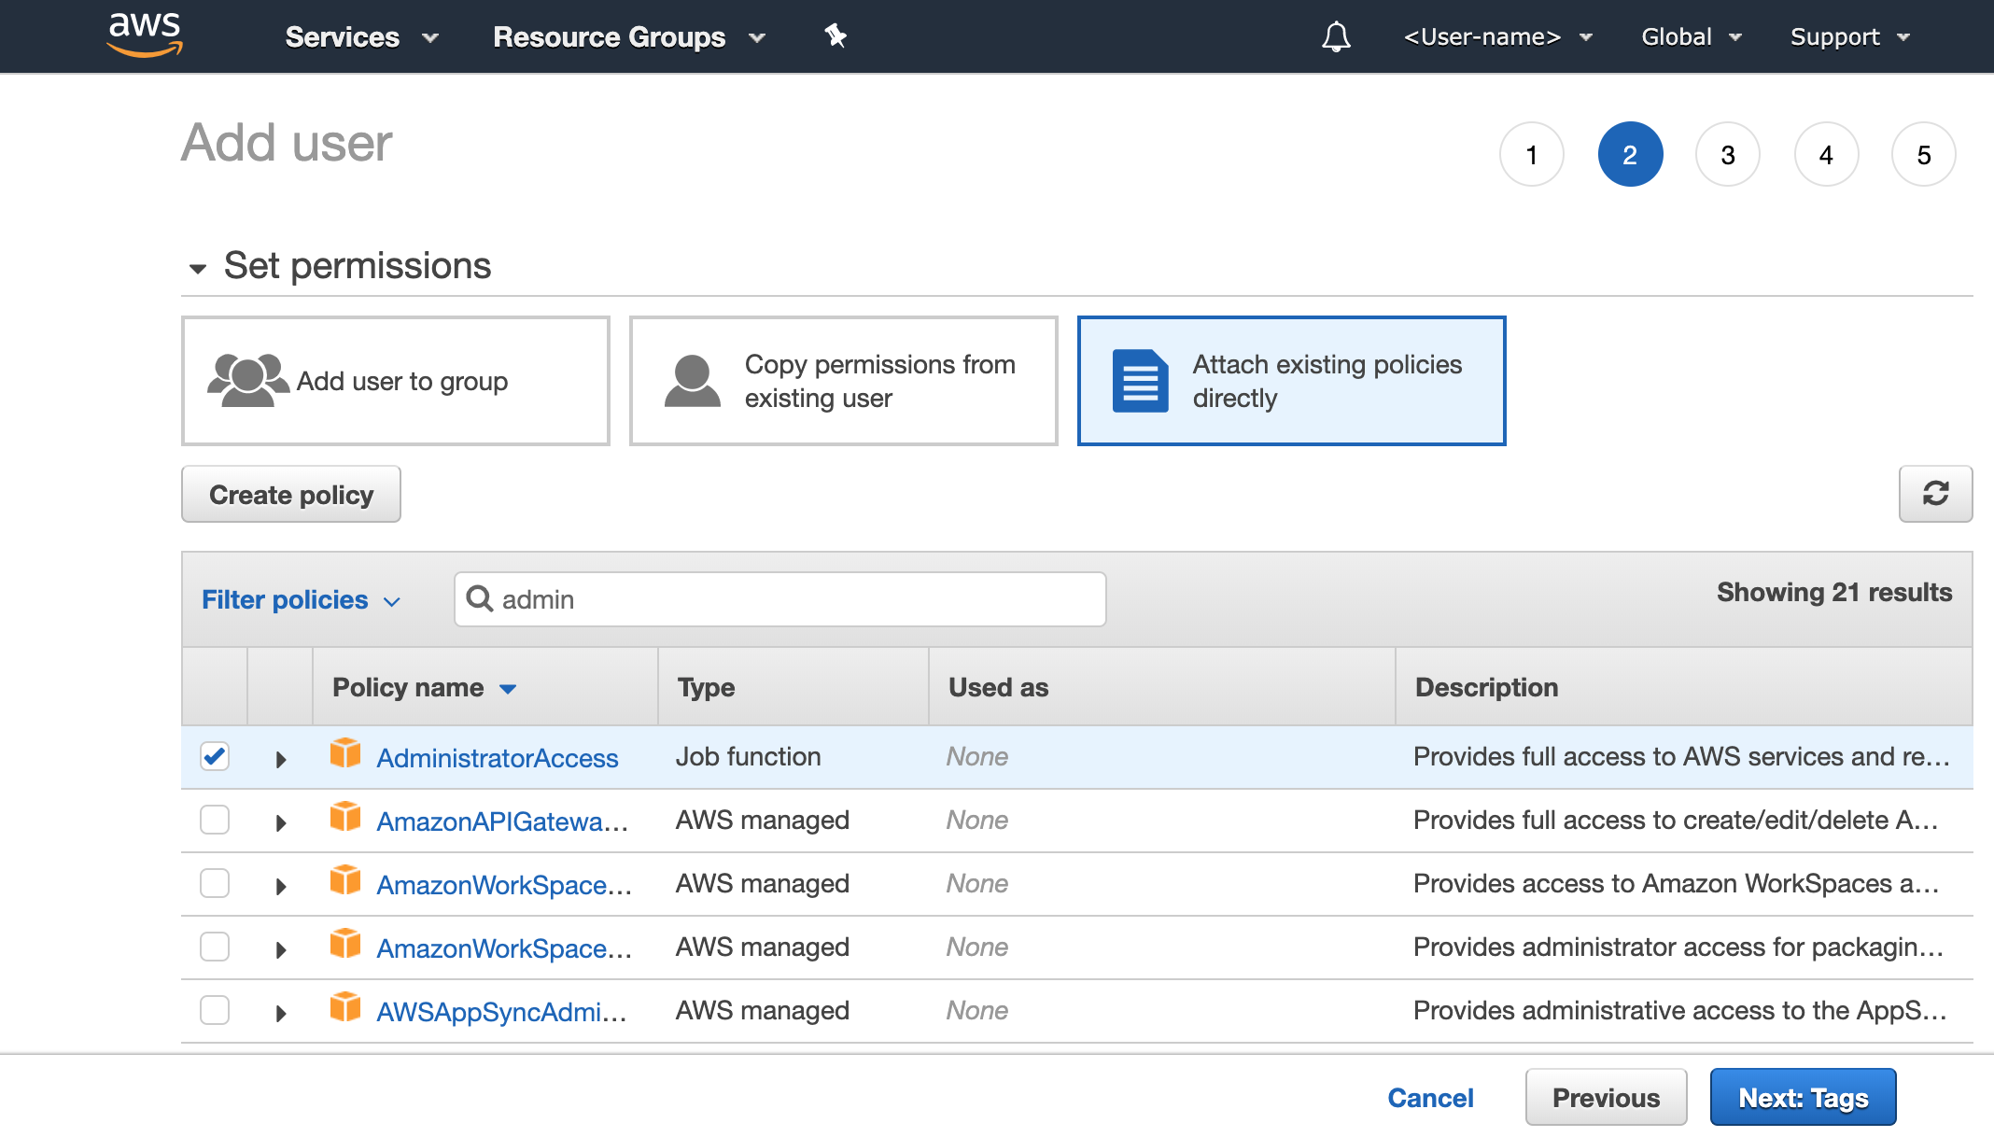The width and height of the screenshot is (1994, 1137).
Task: Open the Services menu
Action: pos(361,36)
